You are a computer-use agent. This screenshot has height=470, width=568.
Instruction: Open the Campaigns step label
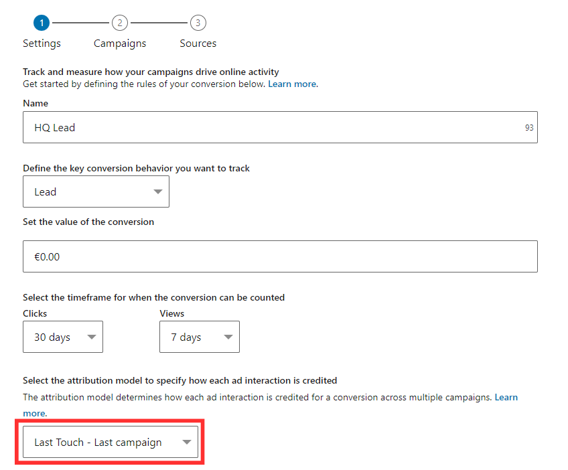(x=119, y=44)
